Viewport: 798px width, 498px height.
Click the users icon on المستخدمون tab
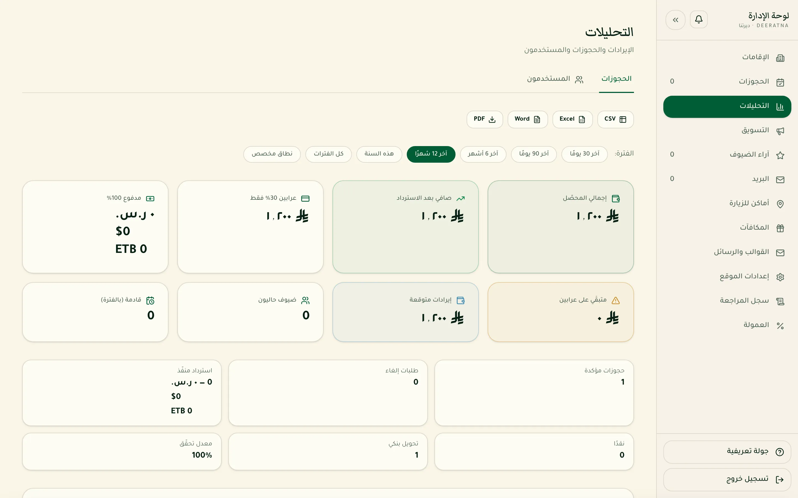(579, 80)
